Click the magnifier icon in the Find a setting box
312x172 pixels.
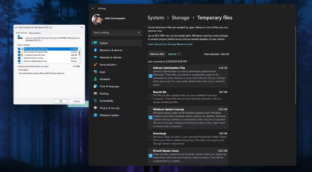139,32
